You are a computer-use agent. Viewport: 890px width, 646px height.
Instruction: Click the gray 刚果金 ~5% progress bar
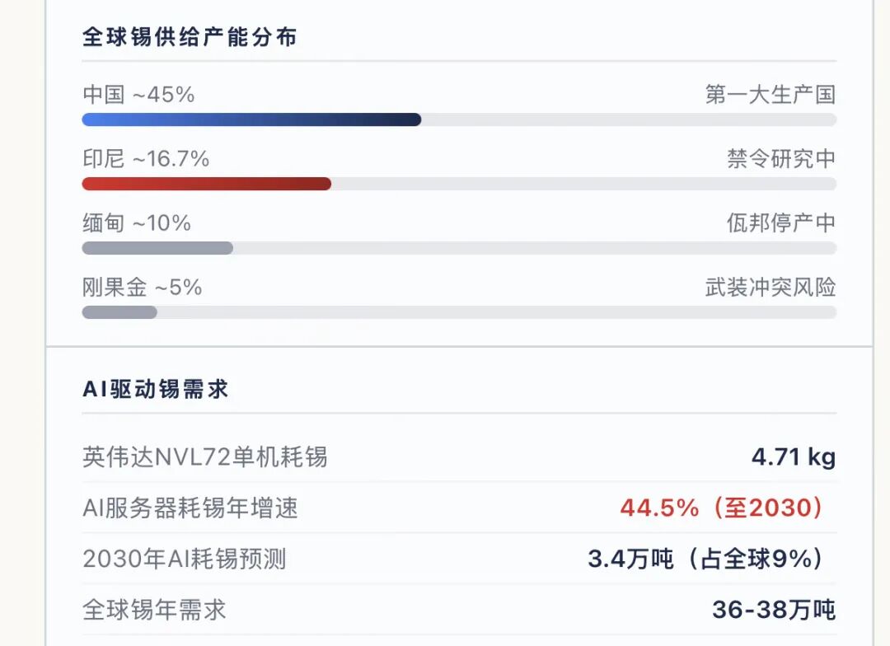(119, 312)
